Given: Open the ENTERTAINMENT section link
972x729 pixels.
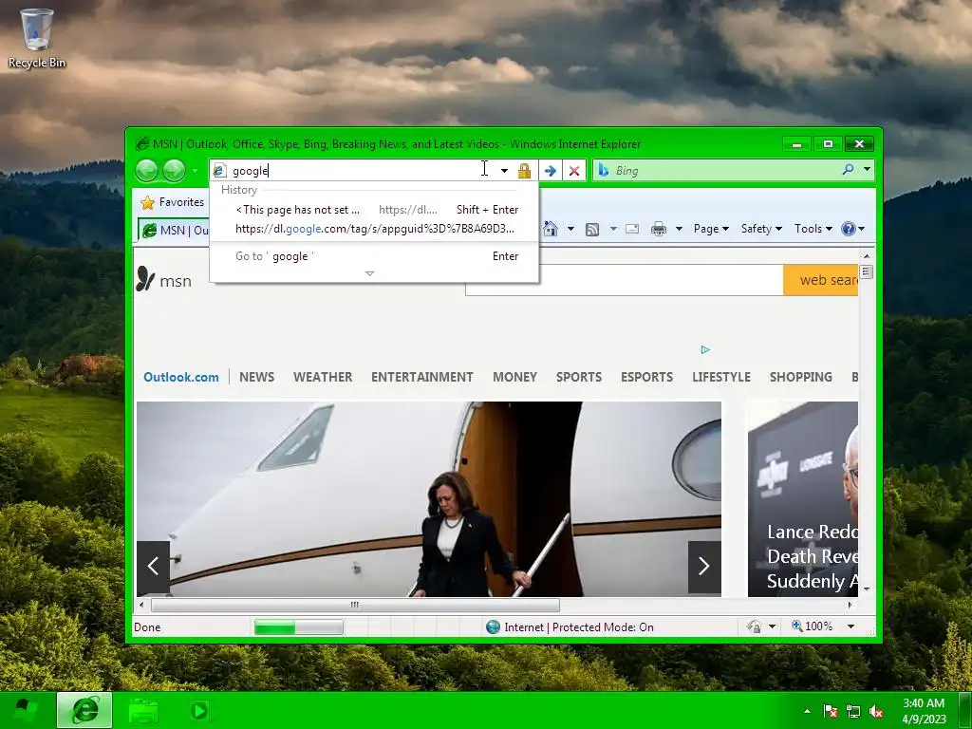Looking at the screenshot, I should [x=422, y=377].
